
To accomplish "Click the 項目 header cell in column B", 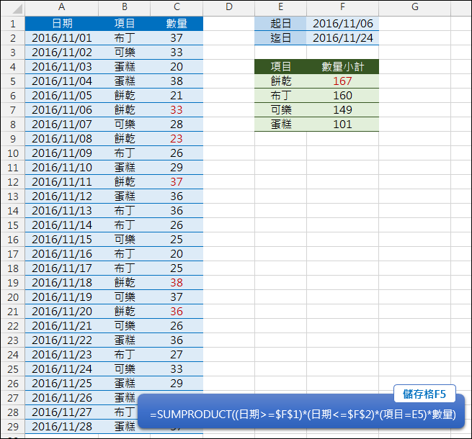I will point(125,24).
